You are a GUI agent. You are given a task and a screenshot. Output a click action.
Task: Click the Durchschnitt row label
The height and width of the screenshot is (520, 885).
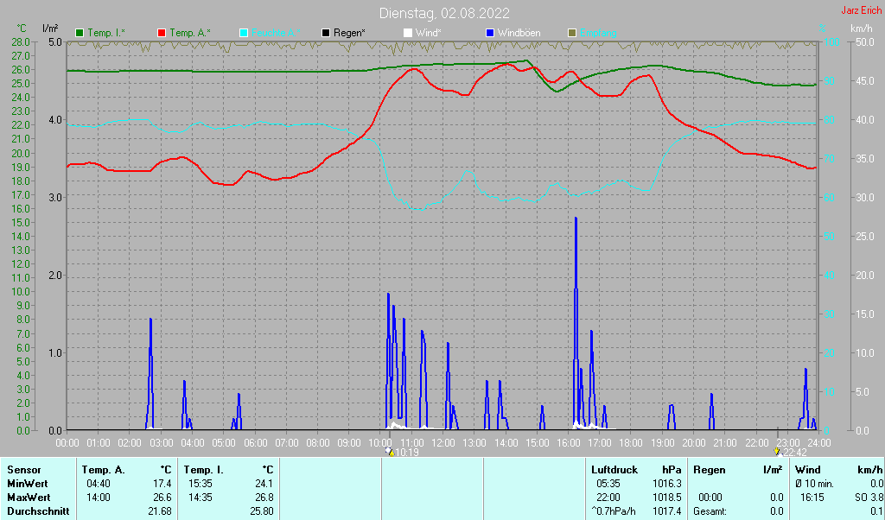click(x=35, y=511)
